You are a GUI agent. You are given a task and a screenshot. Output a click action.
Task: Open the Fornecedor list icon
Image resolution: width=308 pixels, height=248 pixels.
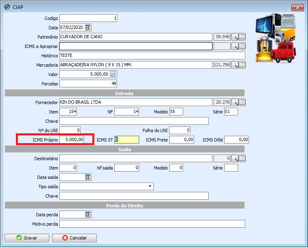coord(242,102)
